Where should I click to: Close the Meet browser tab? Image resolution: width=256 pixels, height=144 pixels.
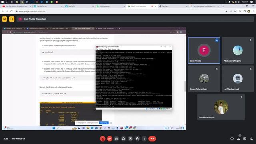pyautogui.click(x=156, y=6)
